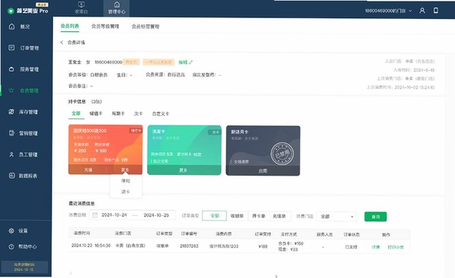This screenshot has width=455, height=278.
Task: Select 收银单 order type filter
Action: pos(237,216)
